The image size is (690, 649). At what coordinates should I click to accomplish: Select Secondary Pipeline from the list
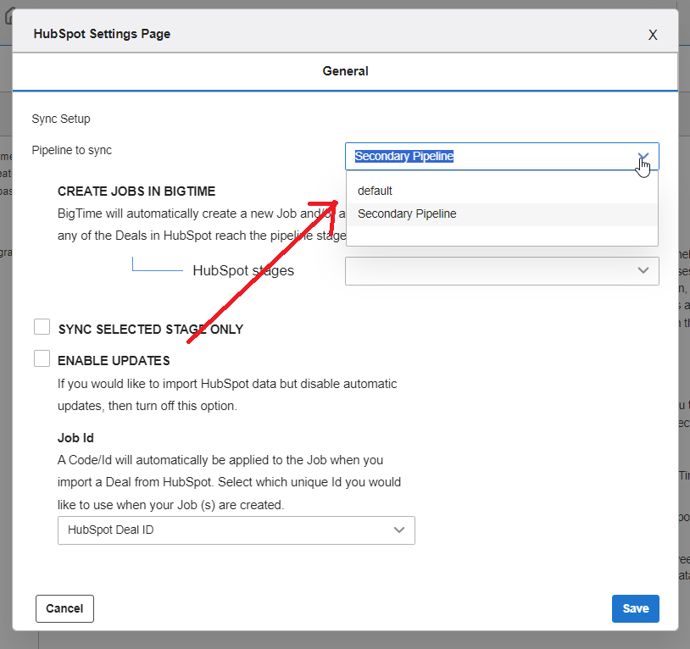(502, 214)
